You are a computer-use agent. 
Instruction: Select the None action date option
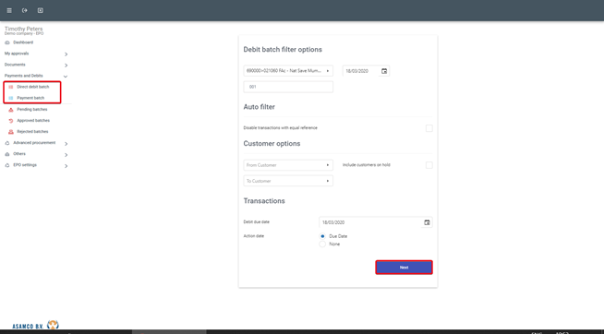[322, 245]
